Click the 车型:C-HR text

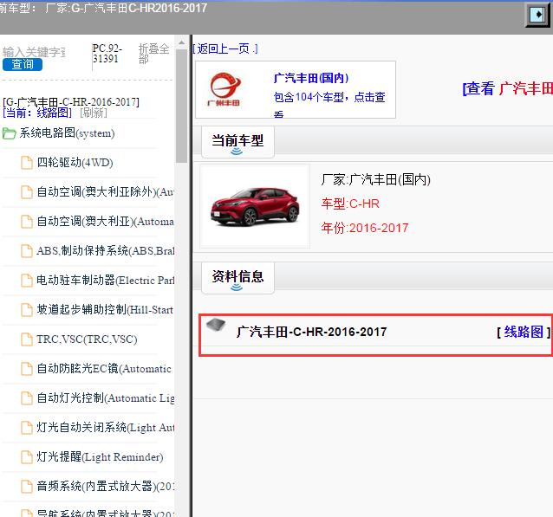(350, 204)
